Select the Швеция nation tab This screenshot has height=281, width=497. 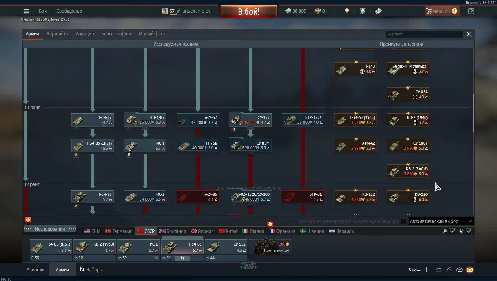pos(312,231)
